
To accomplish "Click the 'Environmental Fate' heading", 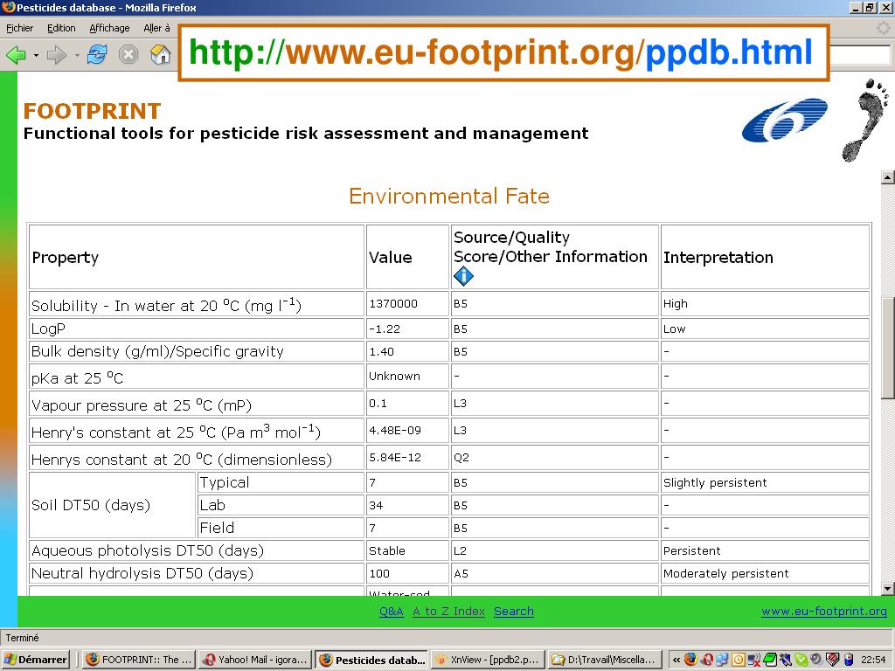I will (x=449, y=197).
